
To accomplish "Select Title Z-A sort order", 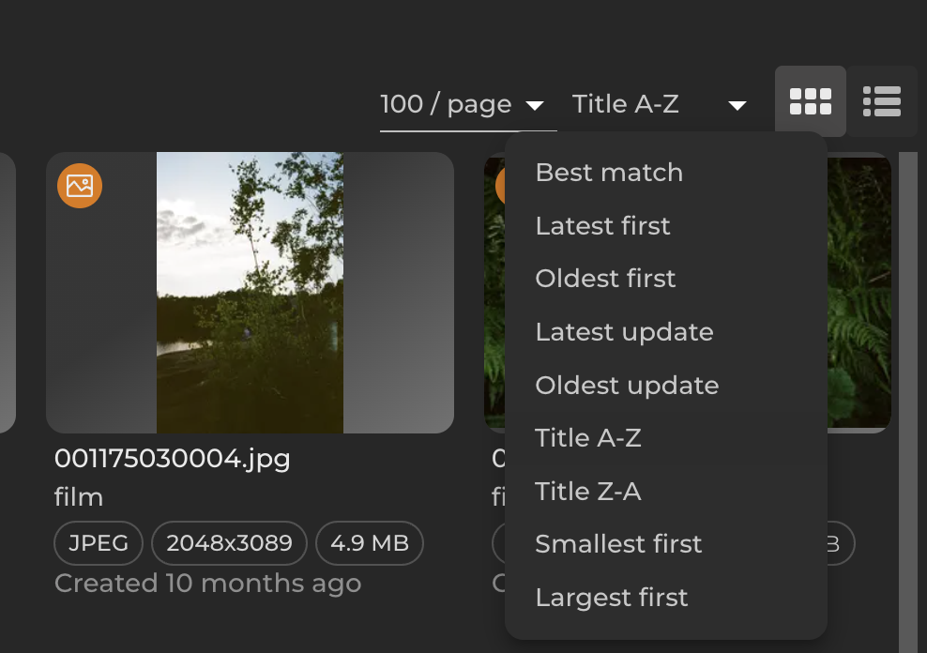I will pyautogui.click(x=587, y=491).
